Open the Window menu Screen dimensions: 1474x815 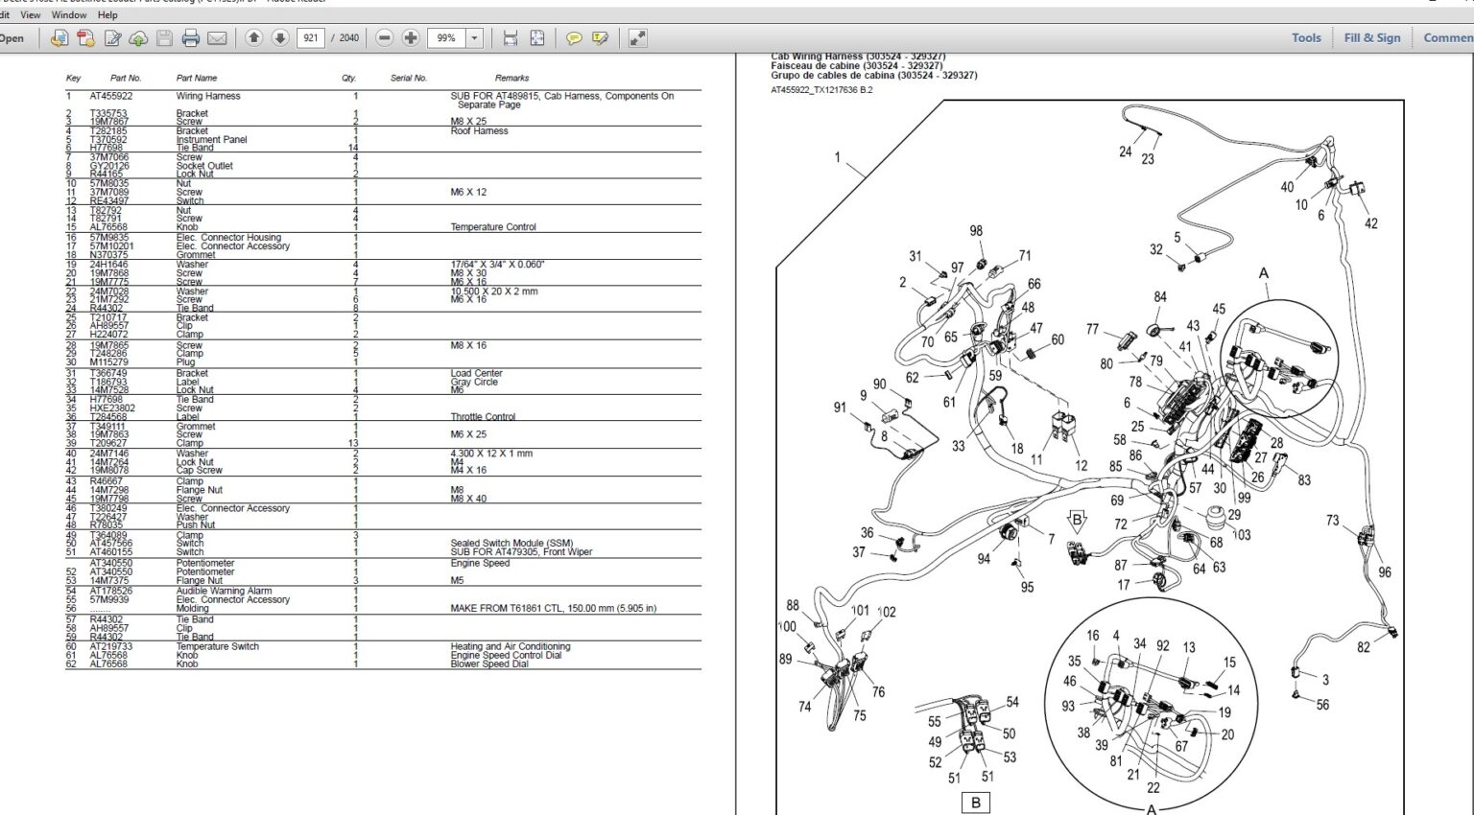(68, 14)
